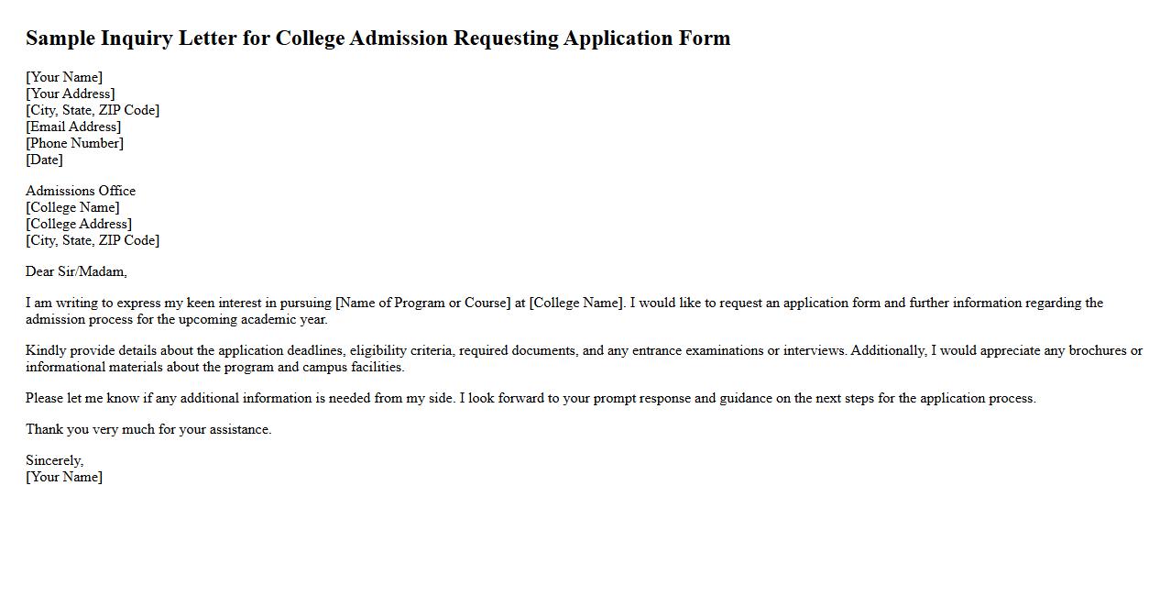Click the [Email Address] placeholder

tap(73, 127)
